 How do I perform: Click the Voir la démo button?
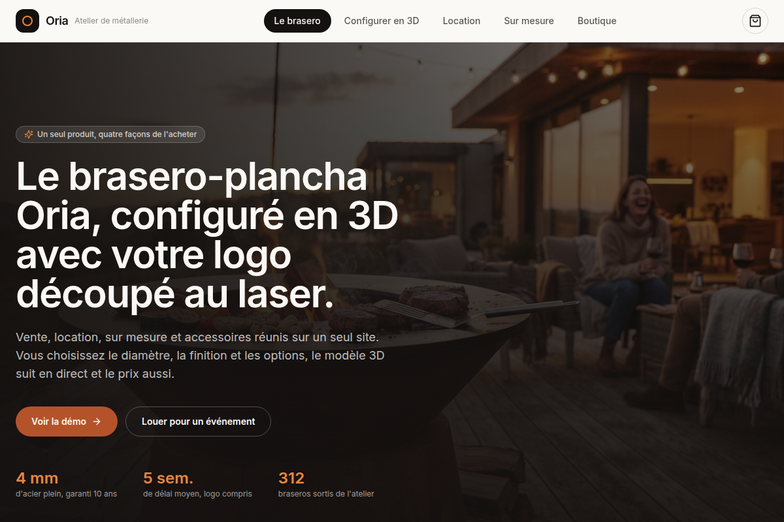click(x=67, y=422)
